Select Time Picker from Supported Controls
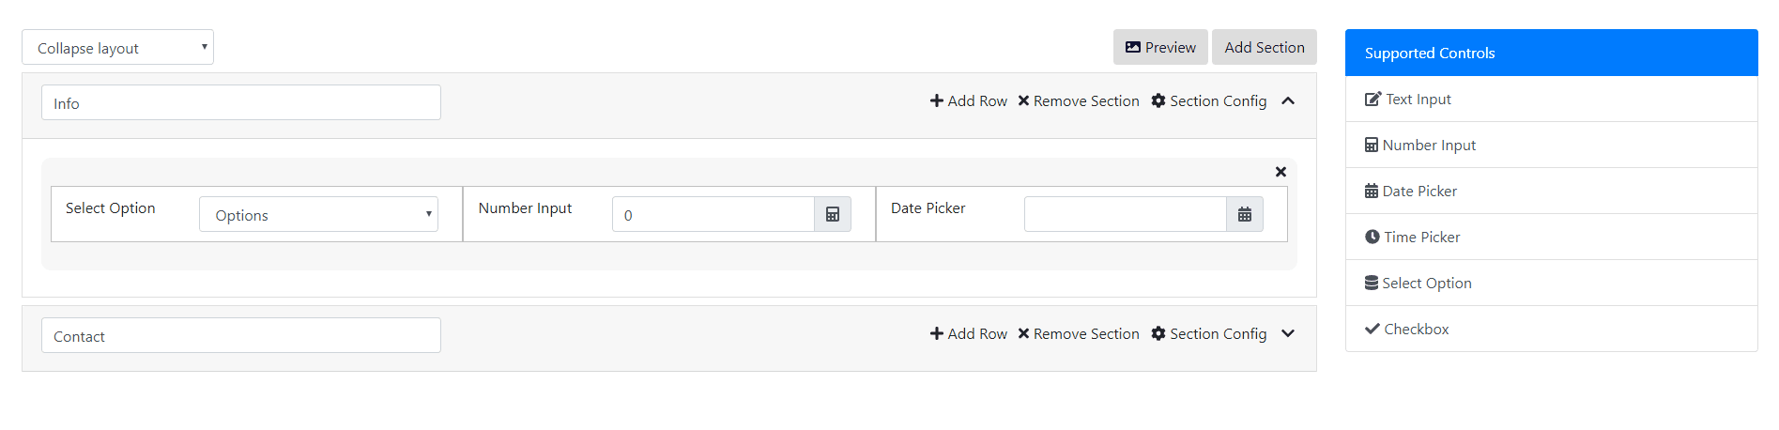The image size is (1779, 430). 1421,238
